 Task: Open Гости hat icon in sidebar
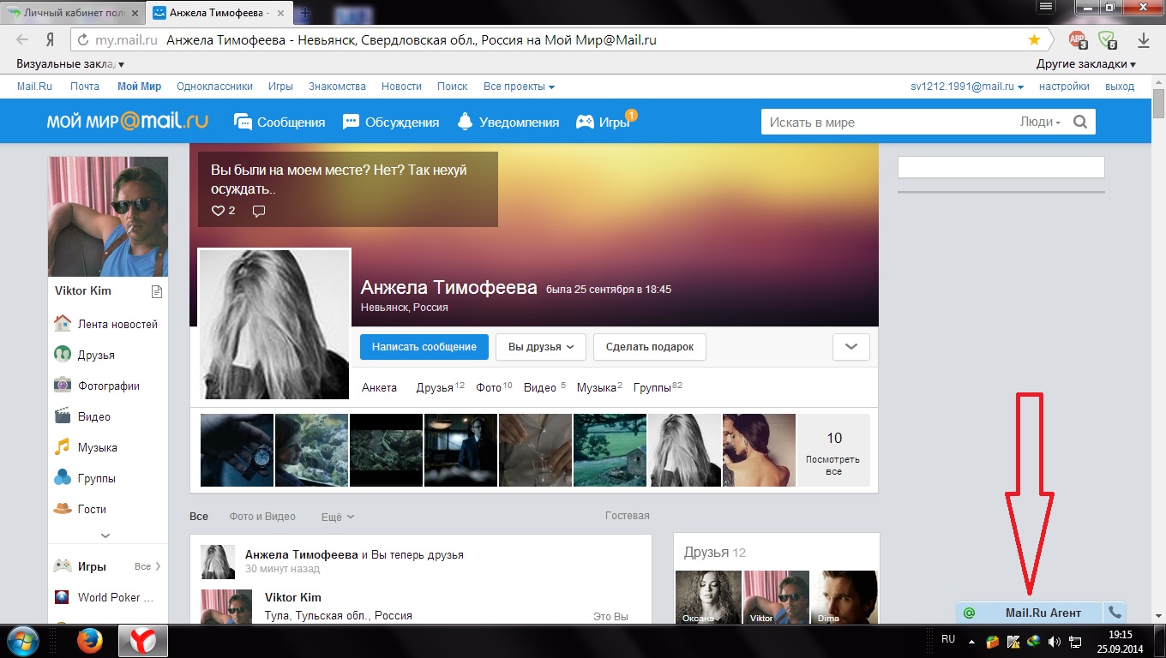click(62, 509)
